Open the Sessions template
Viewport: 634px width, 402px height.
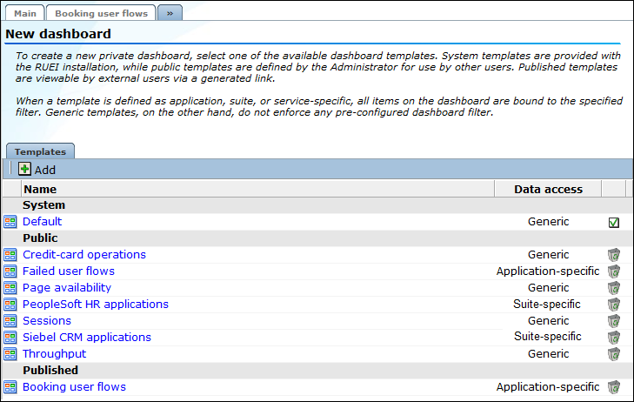point(47,321)
